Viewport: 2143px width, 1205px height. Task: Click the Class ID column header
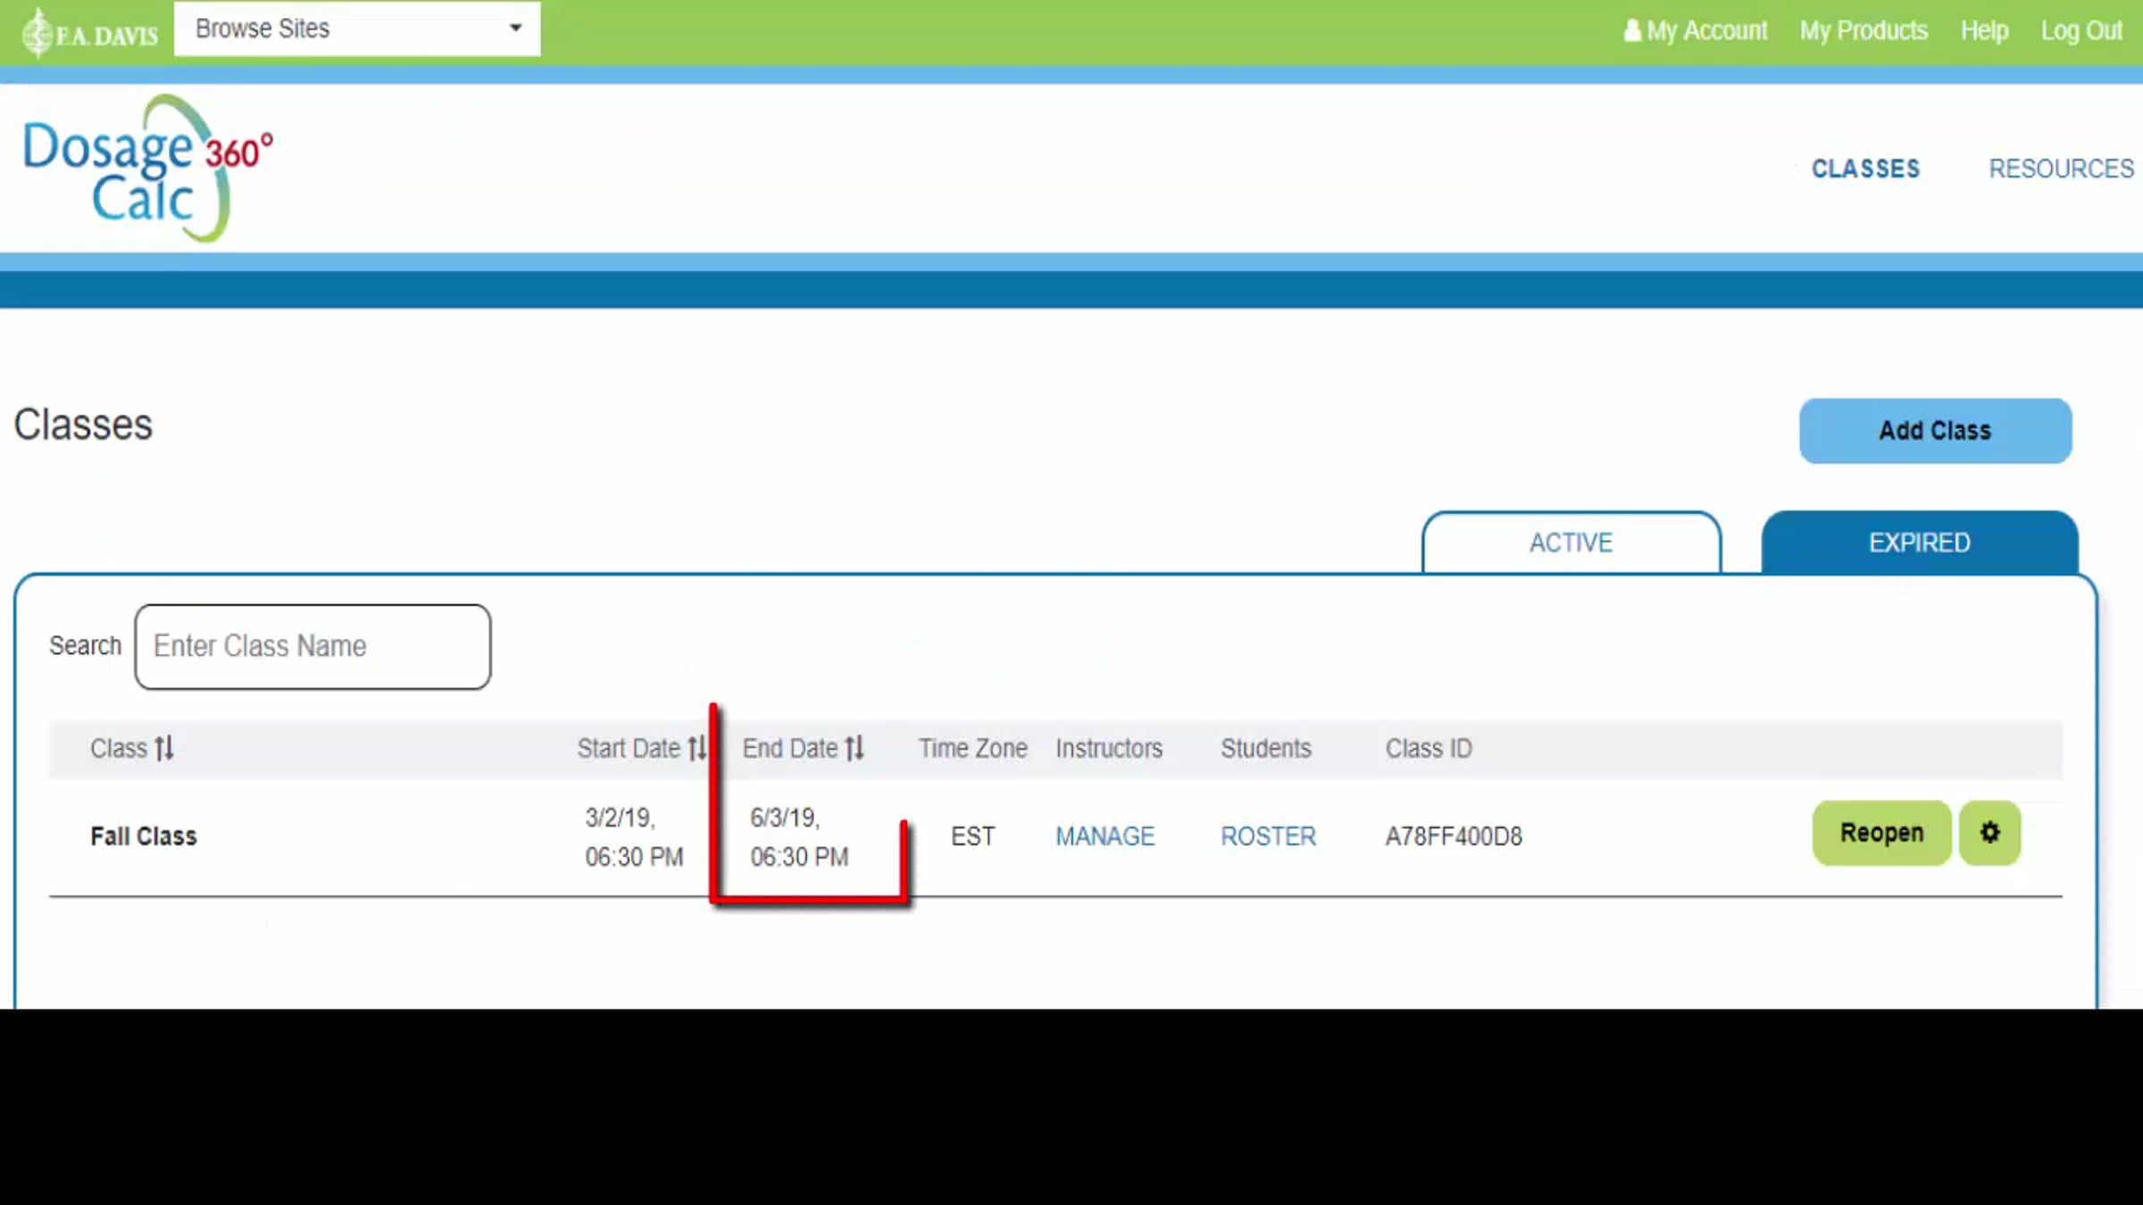point(1429,748)
